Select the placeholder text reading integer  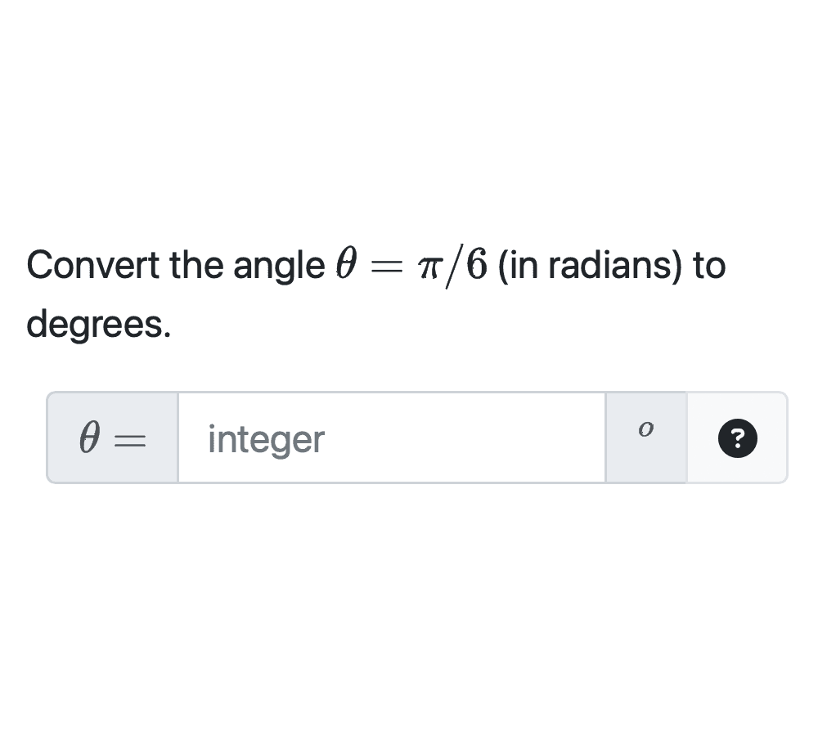[x=264, y=439]
